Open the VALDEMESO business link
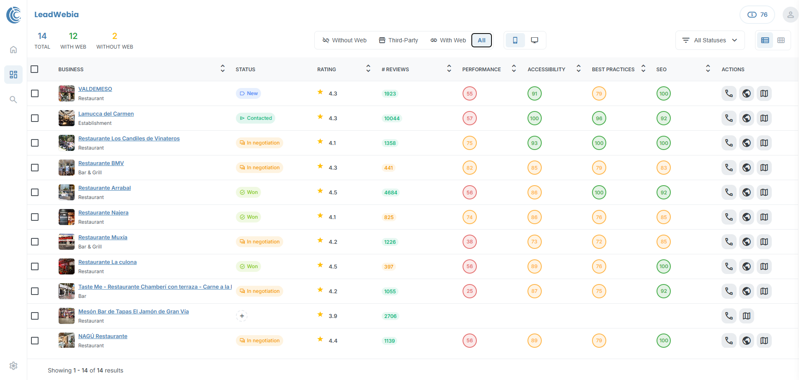 pos(95,89)
